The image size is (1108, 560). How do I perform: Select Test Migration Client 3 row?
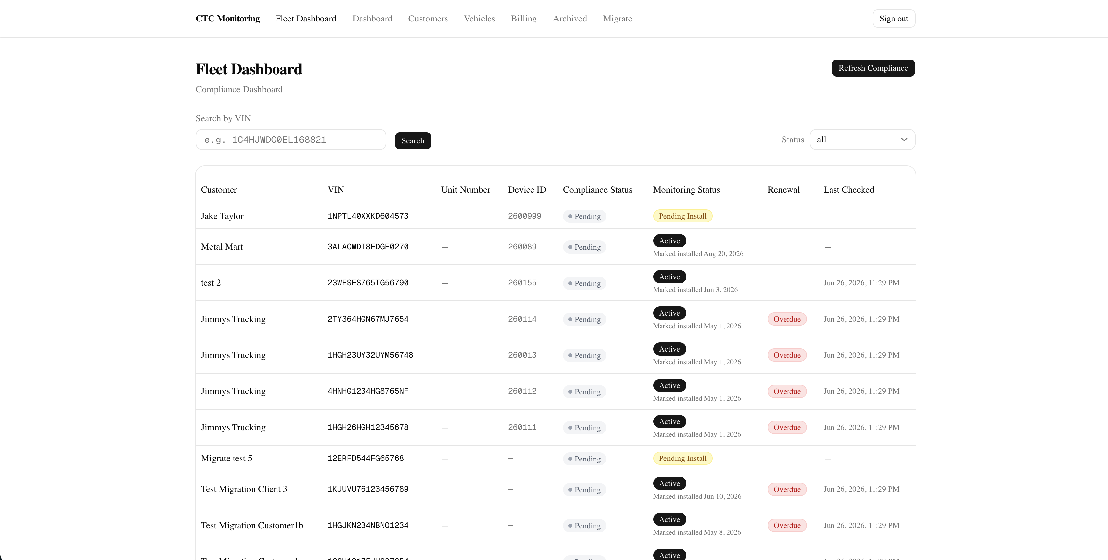pos(555,489)
